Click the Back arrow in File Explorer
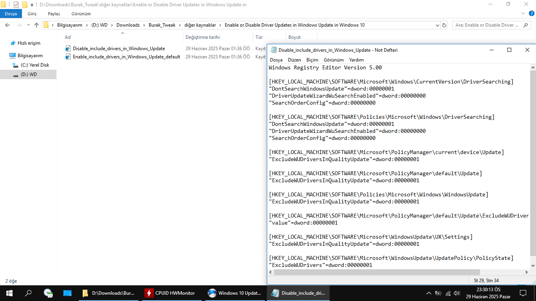536x301 pixels. click(7, 25)
